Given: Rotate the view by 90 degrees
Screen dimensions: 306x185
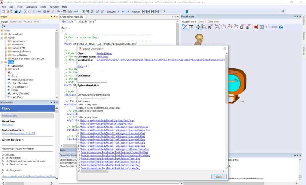Looking at the screenshot, I should point(242,27).
